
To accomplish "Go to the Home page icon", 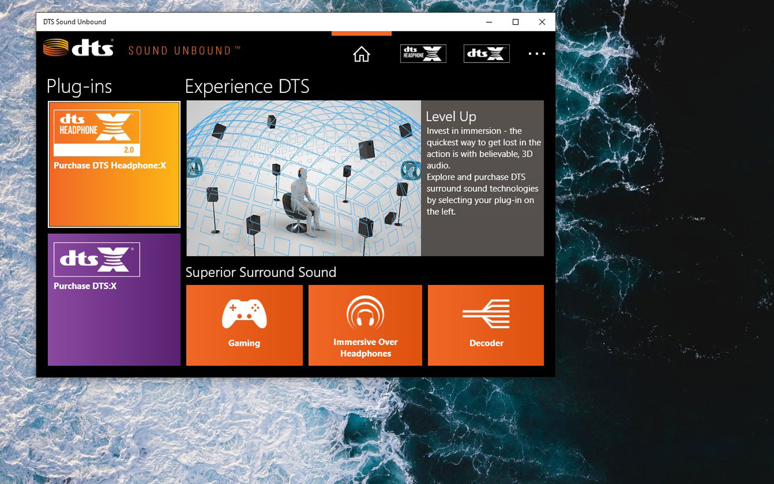I will pos(361,54).
